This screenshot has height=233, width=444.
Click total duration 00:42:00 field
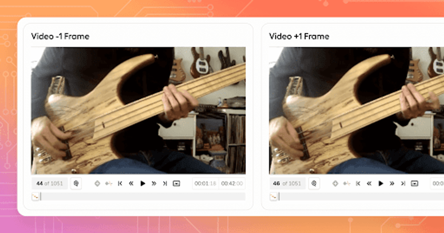pos(232,184)
